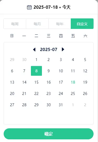Select the 每周 repeat tab
Viewport: 98px width, 142px height.
coord(15,24)
